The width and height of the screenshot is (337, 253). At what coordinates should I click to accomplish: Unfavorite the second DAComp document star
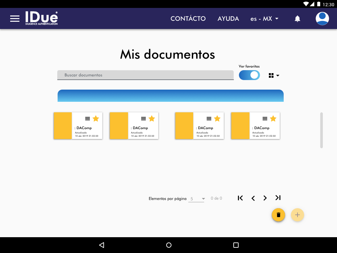[152, 119]
